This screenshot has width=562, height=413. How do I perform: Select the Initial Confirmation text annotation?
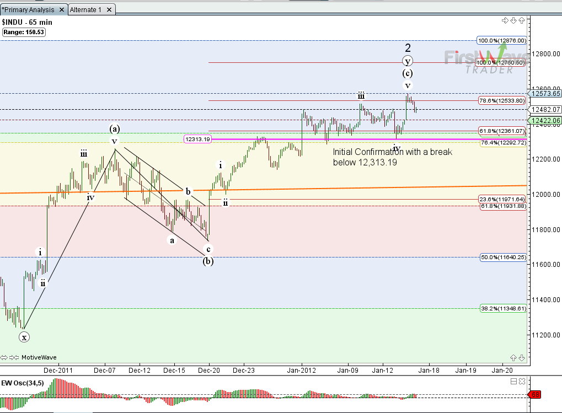click(x=392, y=157)
